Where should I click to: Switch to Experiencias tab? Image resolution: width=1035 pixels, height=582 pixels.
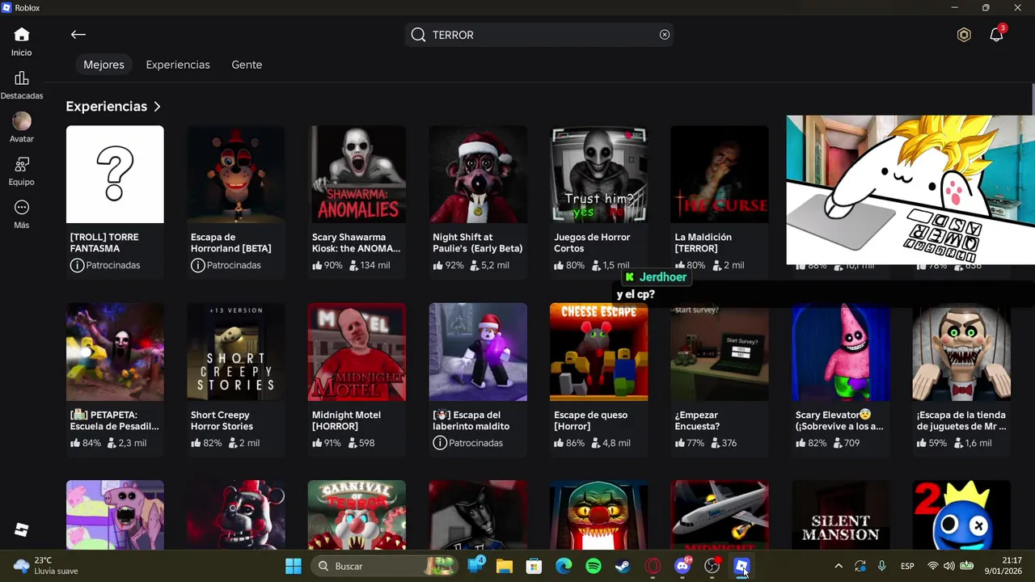click(178, 65)
